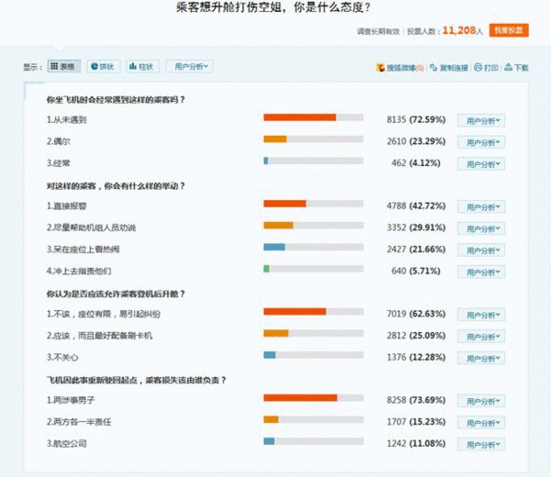Click the question 你坐飞机时会经常遇到这样的乘客吗
Viewport: 551px width, 477px height.
(x=116, y=100)
